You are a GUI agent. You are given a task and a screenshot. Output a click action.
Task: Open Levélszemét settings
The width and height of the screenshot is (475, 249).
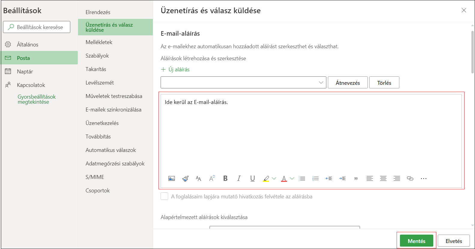point(100,83)
